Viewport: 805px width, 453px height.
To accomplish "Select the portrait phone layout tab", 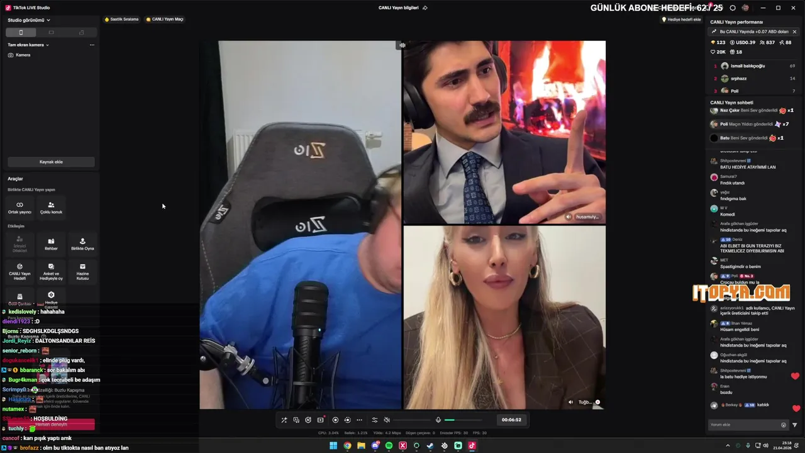I will [21, 32].
